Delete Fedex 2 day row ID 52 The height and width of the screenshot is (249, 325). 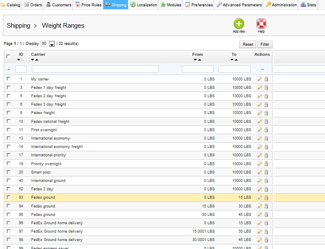point(267,189)
